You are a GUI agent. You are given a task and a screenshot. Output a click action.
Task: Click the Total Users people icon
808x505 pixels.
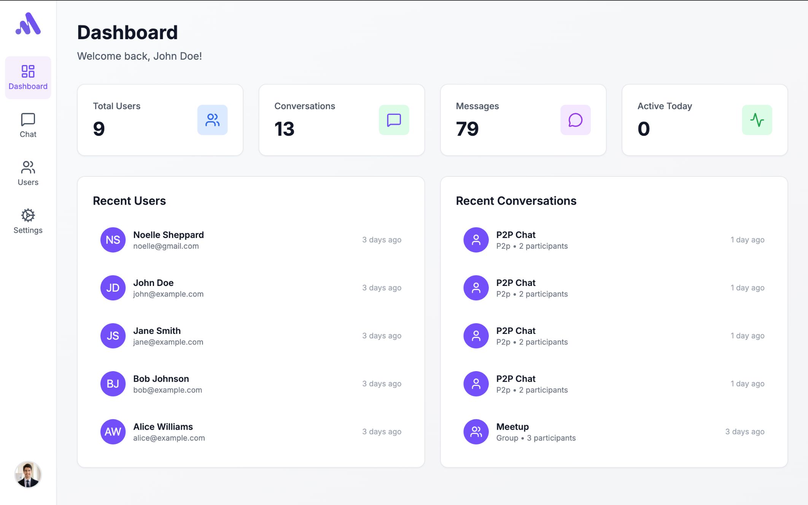[212, 120]
